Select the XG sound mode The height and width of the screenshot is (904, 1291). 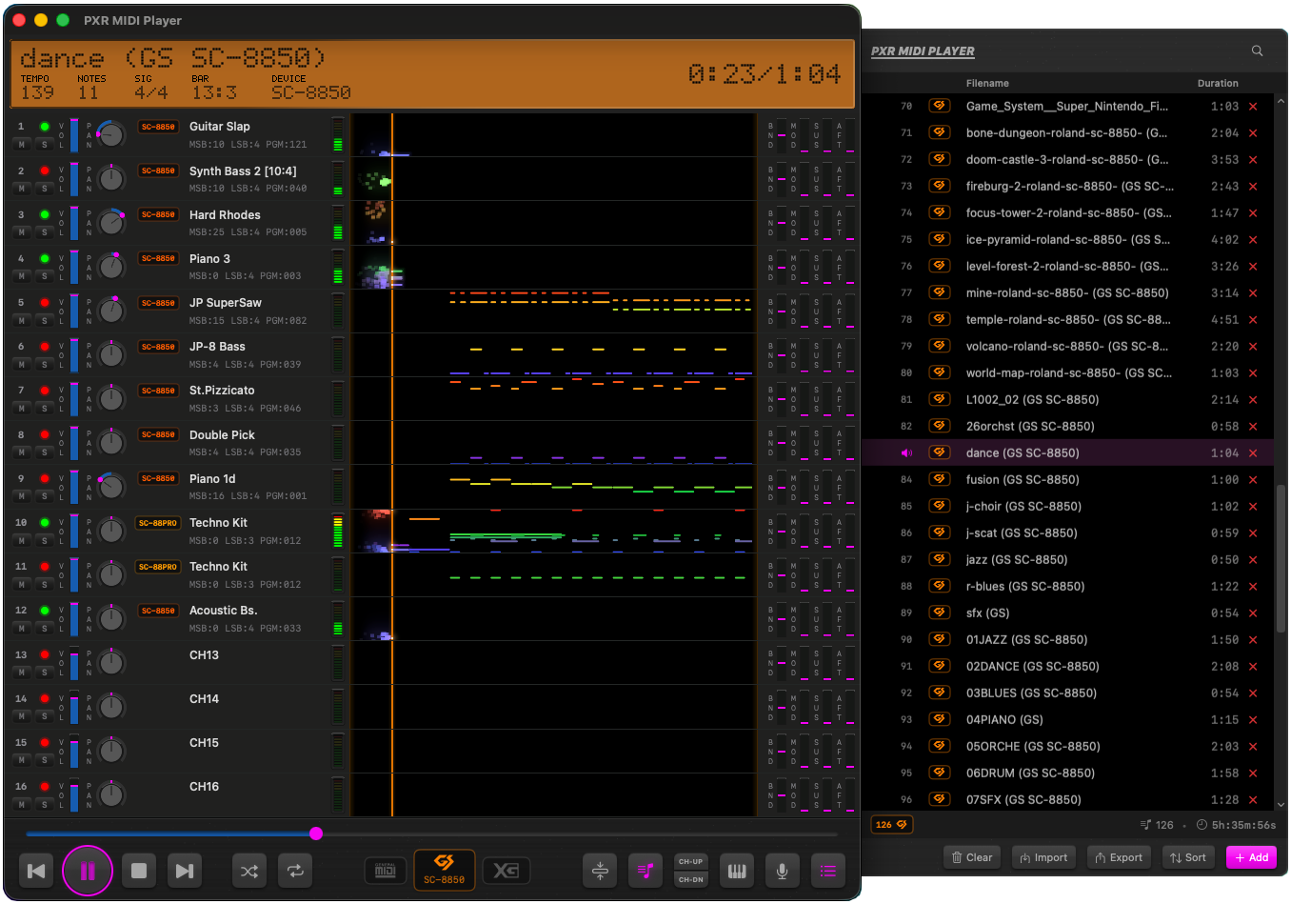(x=506, y=871)
